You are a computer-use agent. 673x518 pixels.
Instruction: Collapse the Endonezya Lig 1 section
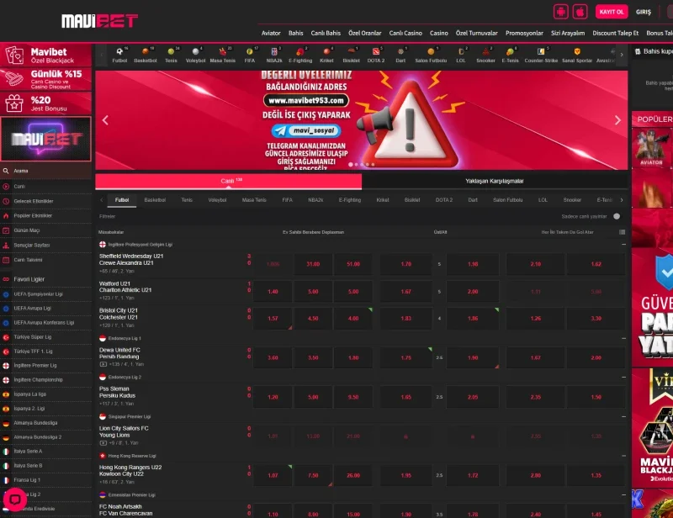click(x=623, y=338)
